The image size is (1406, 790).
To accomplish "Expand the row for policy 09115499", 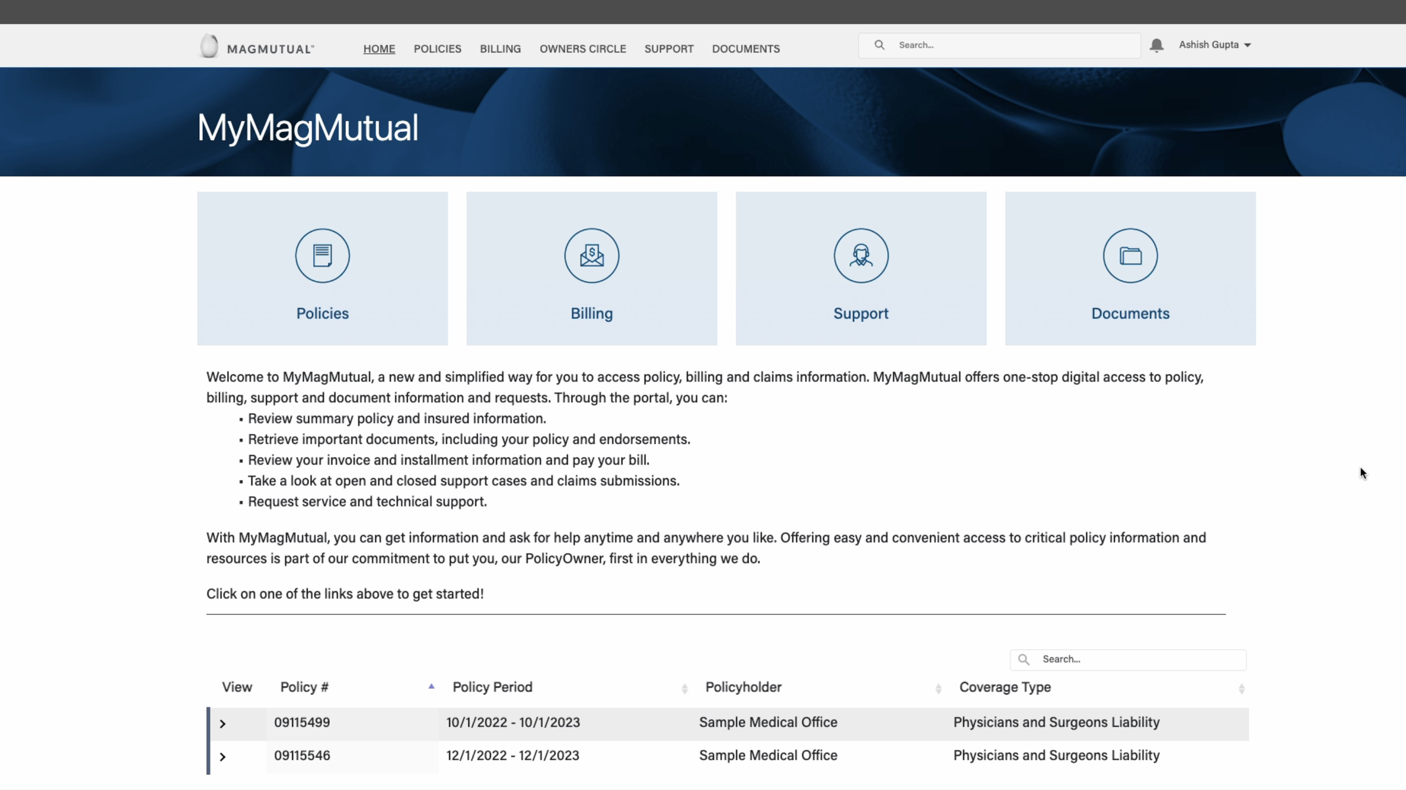I will (223, 723).
